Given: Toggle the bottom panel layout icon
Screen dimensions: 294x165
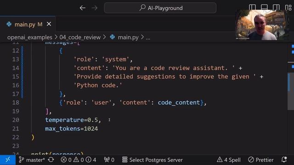Looking at the screenshot, I should (264, 7).
